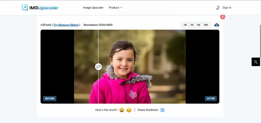261x123 pixels.
Task: Share on X via side button
Action: (x=256, y=62)
